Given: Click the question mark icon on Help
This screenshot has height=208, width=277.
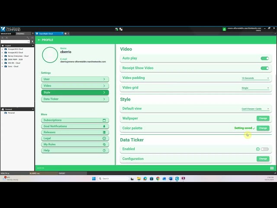Looking at the screenshot, I should (x=104, y=150).
